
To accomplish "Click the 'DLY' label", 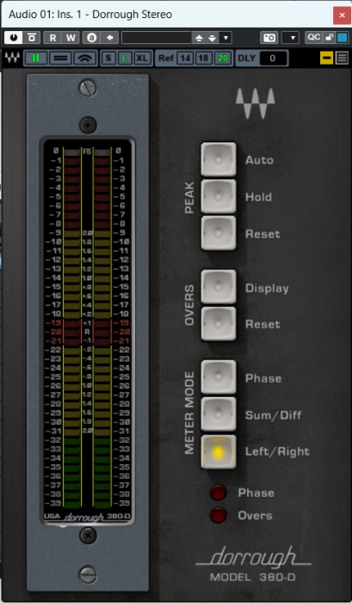I will [x=247, y=59].
